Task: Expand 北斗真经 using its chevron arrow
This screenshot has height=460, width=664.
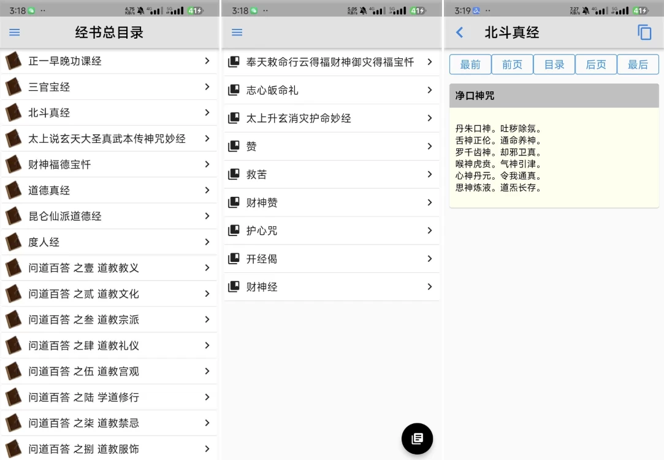Action: (x=207, y=112)
